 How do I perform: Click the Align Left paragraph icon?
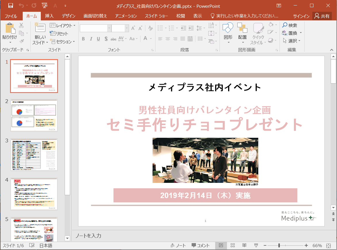click(160, 39)
